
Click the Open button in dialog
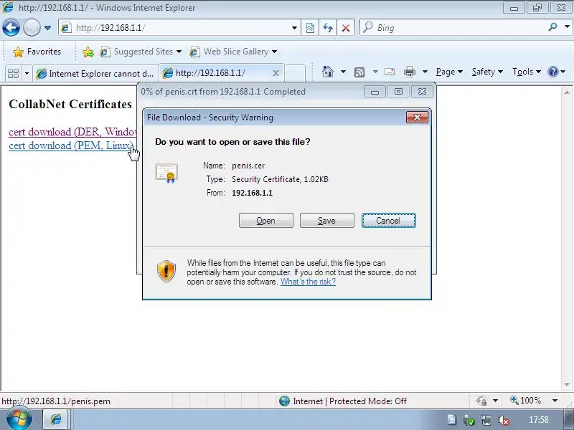pyautogui.click(x=265, y=221)
